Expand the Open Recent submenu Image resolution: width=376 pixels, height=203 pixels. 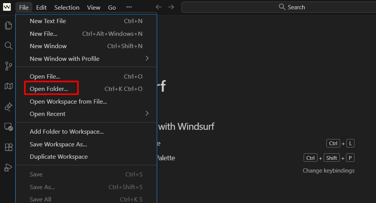(x=86, y=114)
